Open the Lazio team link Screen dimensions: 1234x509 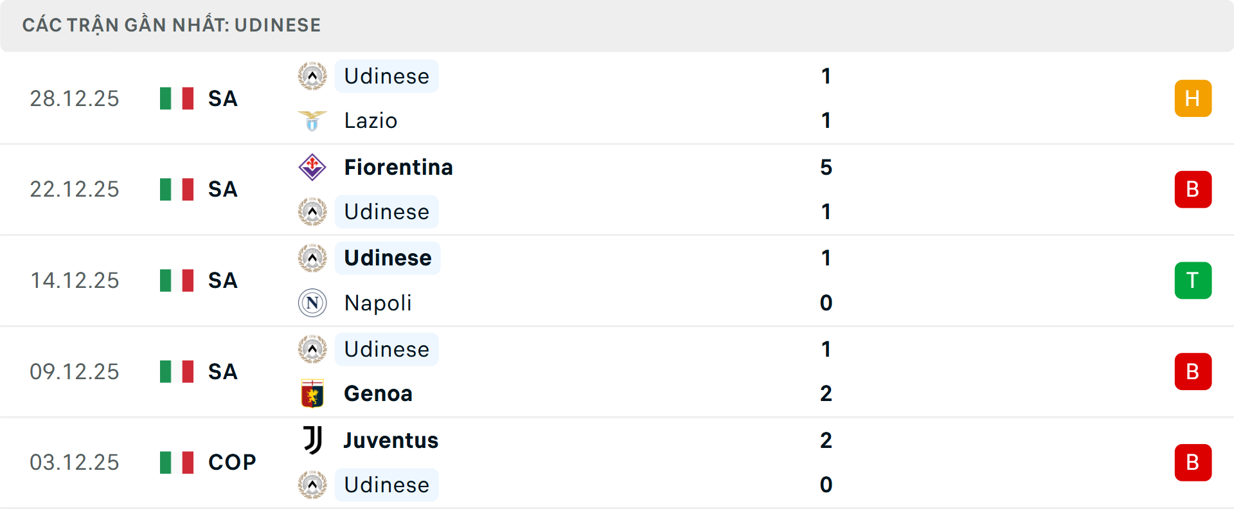371,121
